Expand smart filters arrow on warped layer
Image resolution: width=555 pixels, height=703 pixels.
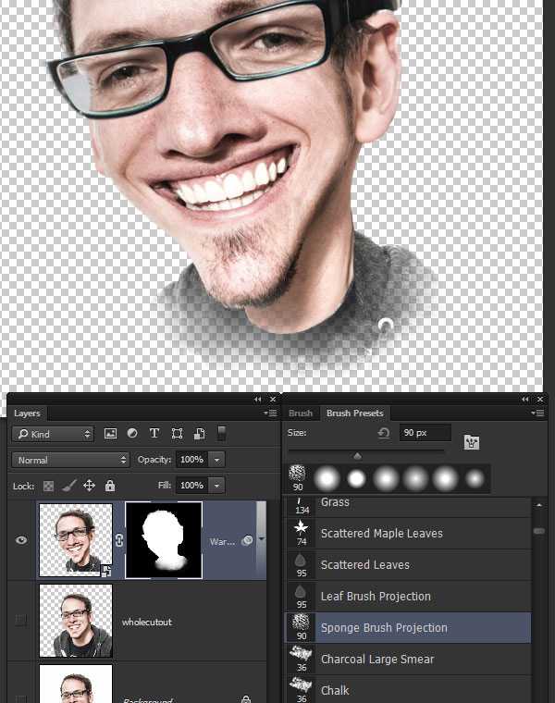click(262, 539)
